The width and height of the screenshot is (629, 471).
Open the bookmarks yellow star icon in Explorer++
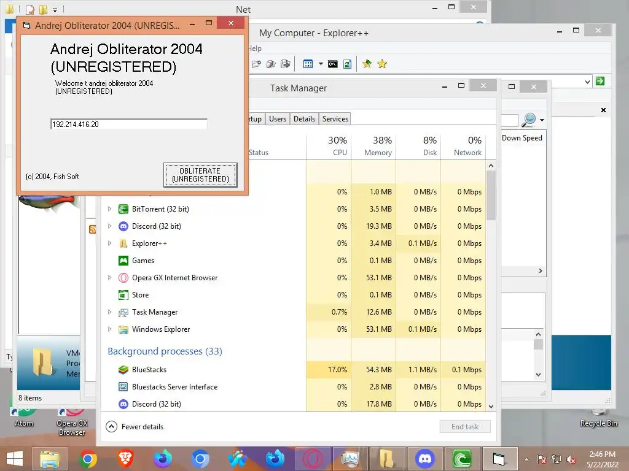coord(382,64)
